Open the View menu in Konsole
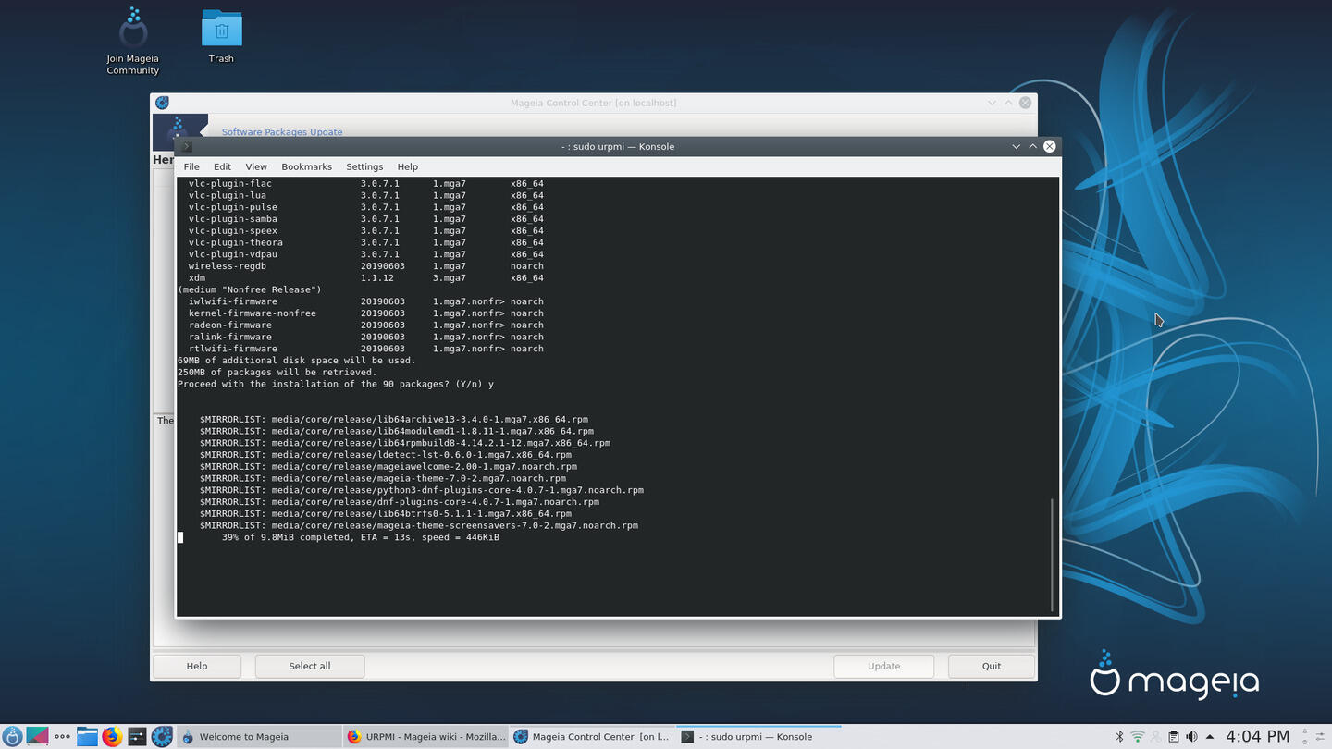The width and height of the screenshot is (1332, 749). tap(256, 166)
